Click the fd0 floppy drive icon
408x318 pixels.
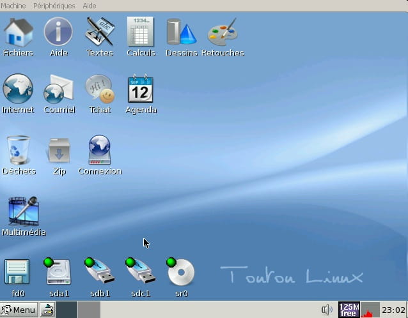tap(17, 272)
